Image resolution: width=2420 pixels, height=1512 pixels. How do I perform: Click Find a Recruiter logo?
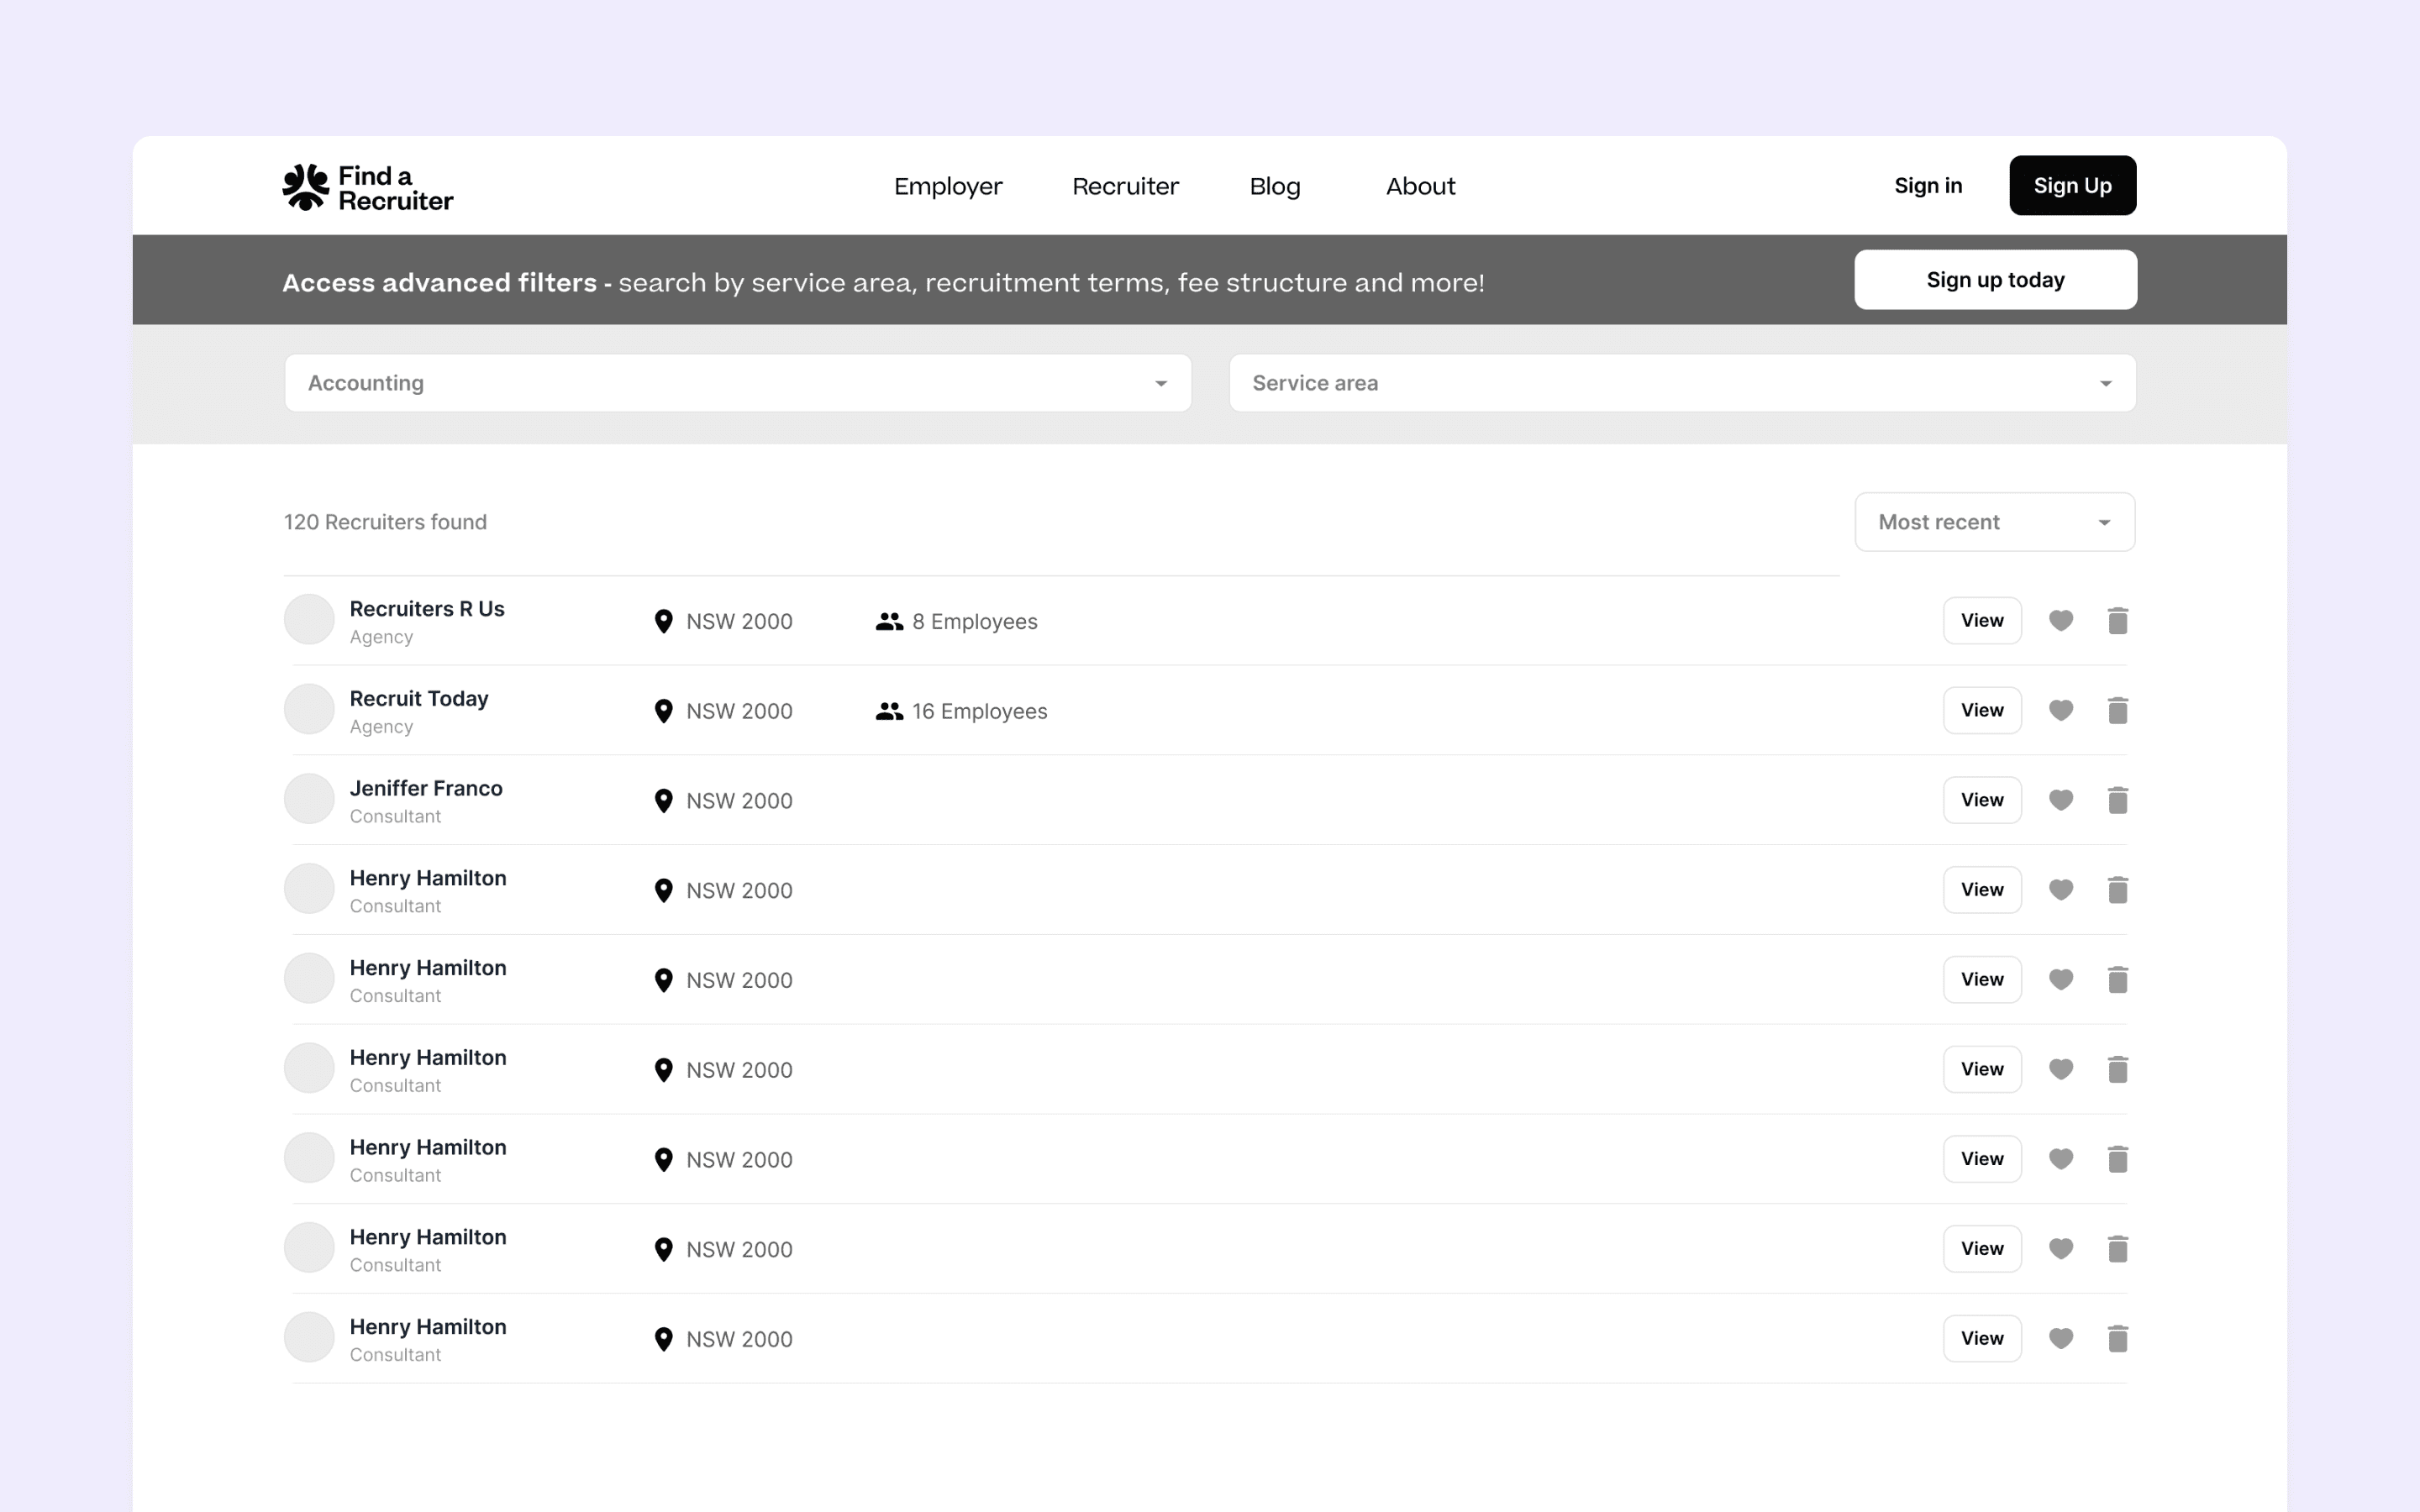(367, 187)
